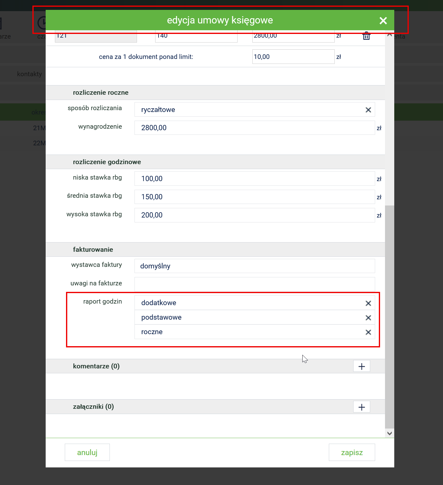The image size is (443, 485).
Task: Add a new komentarze entry
Action: pos(362,366)
